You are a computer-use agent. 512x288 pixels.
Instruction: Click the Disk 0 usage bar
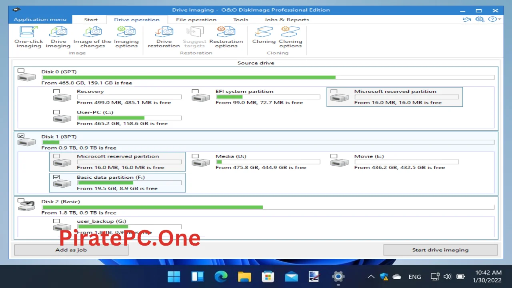(x=268, y=77)
